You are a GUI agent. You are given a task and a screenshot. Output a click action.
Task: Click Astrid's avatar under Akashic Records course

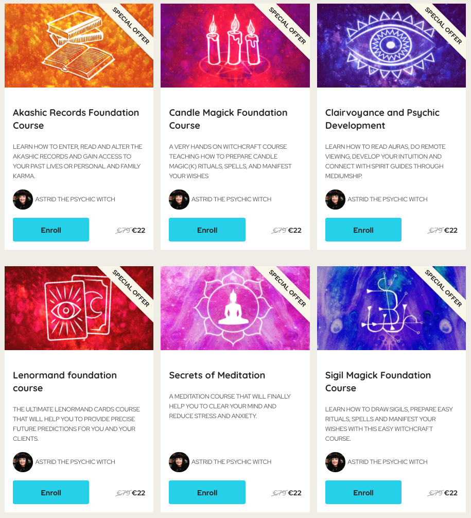click(x=23, y=199)
